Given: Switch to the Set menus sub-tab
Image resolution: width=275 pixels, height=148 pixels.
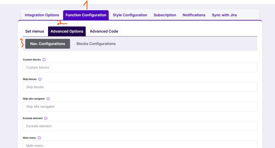Looking at the screenshot, I should click(35, 31).
